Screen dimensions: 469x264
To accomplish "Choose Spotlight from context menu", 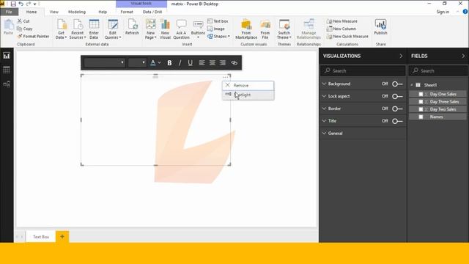I will click(248, 95).
